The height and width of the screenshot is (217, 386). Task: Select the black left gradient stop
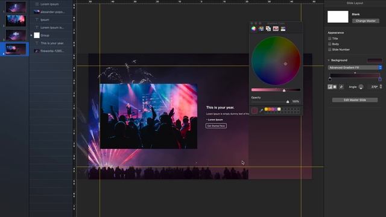(x=330, y=79)
